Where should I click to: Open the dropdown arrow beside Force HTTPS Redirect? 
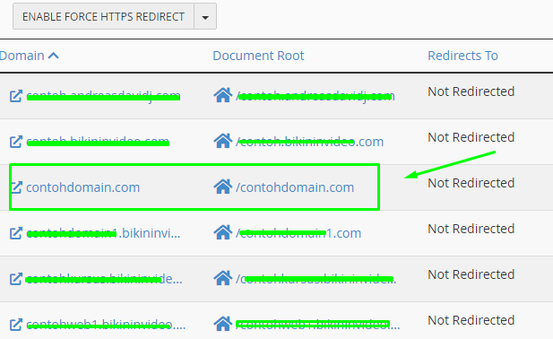(205, 16)
